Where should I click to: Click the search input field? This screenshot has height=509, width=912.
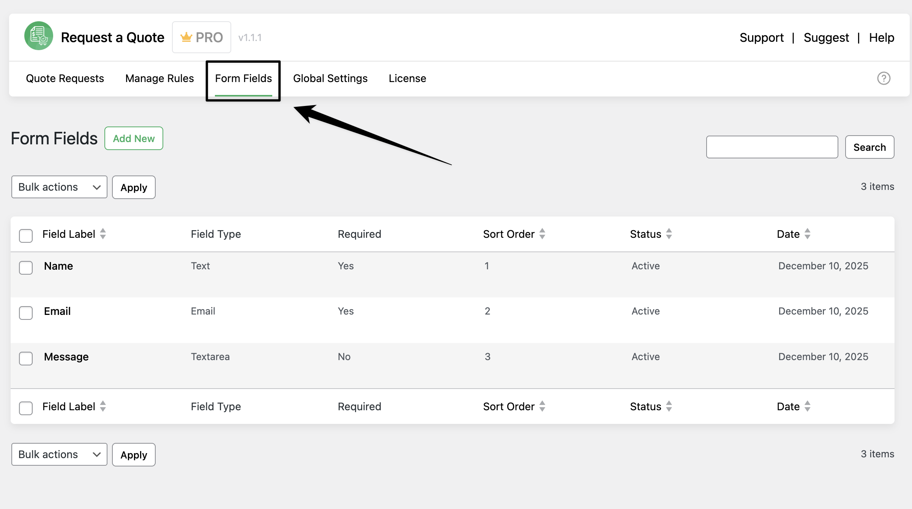(772, 147)
